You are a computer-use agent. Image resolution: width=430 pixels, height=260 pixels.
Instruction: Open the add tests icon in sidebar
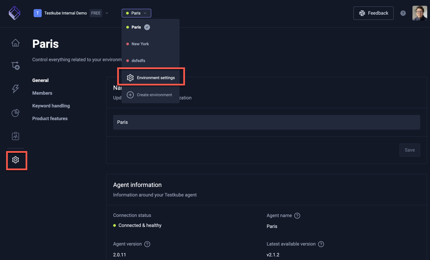click(15, 66)
